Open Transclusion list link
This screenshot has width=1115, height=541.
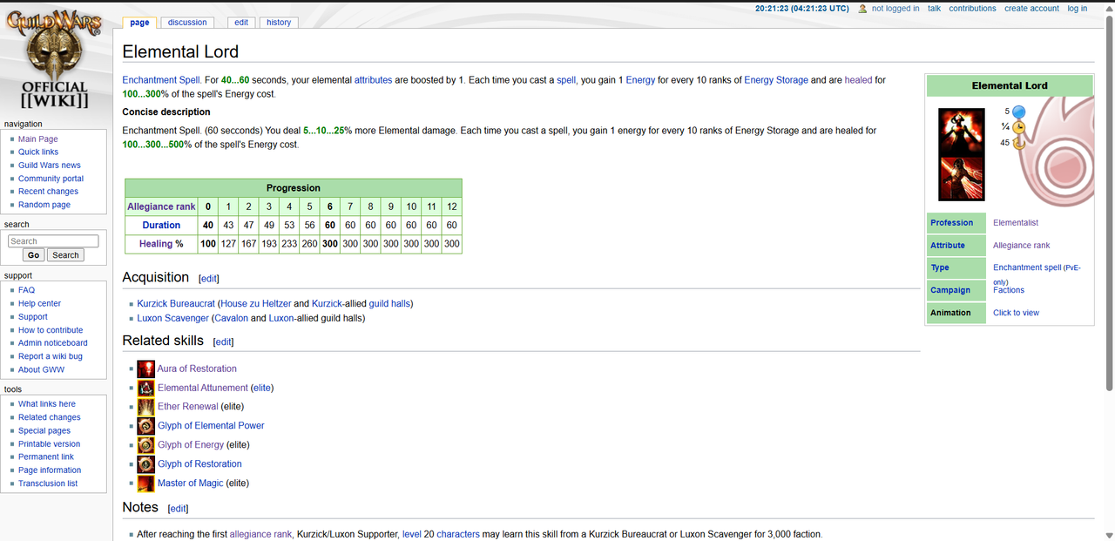[48, 484]
